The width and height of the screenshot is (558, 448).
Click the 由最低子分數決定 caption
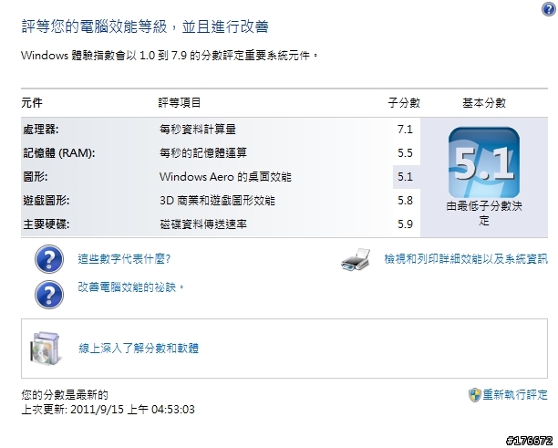(x=484, y=213)
